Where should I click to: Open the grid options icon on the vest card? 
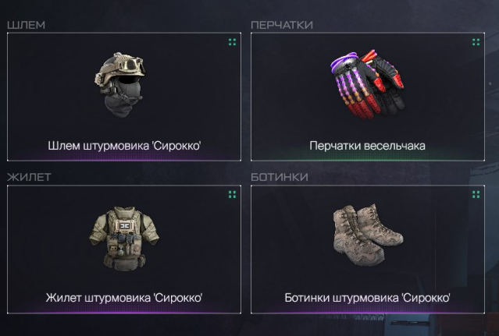click(232, 194)
